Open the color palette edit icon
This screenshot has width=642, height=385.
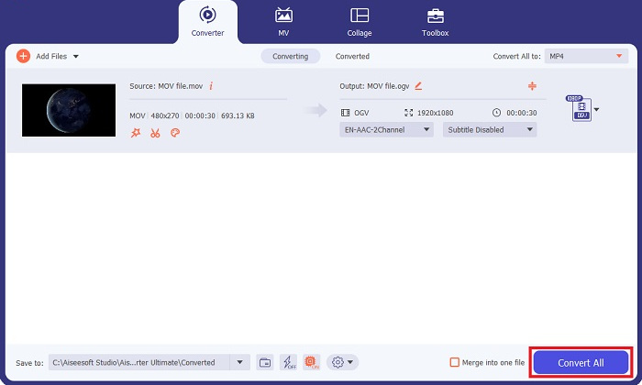(175, 132)
